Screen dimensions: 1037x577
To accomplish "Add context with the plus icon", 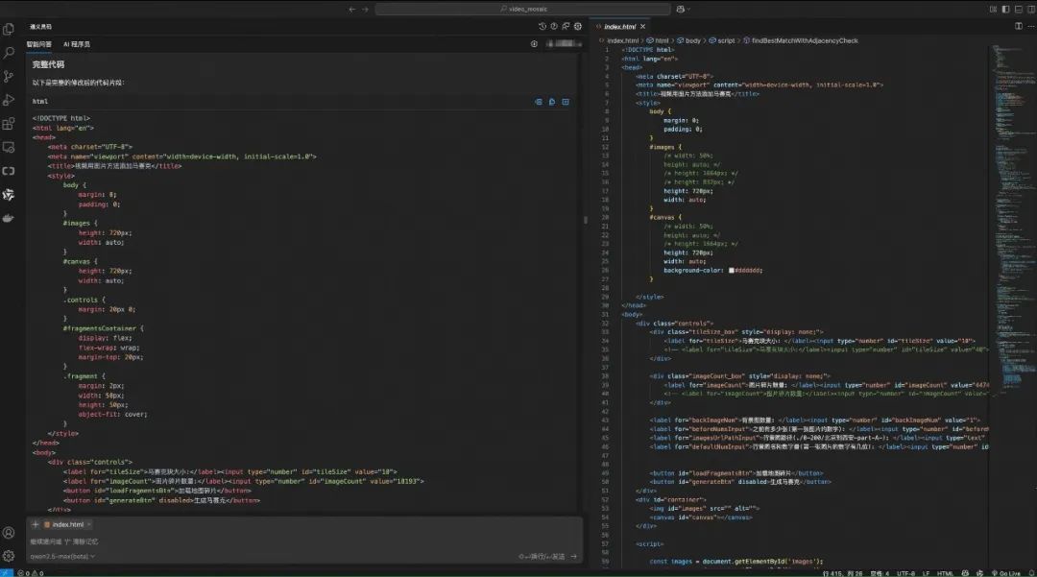I will (x=36, y=524).
